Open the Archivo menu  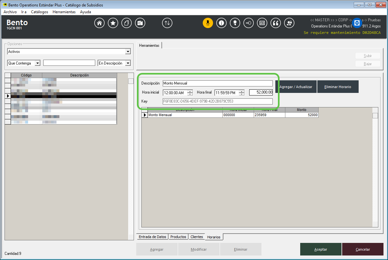coord(10,12)
